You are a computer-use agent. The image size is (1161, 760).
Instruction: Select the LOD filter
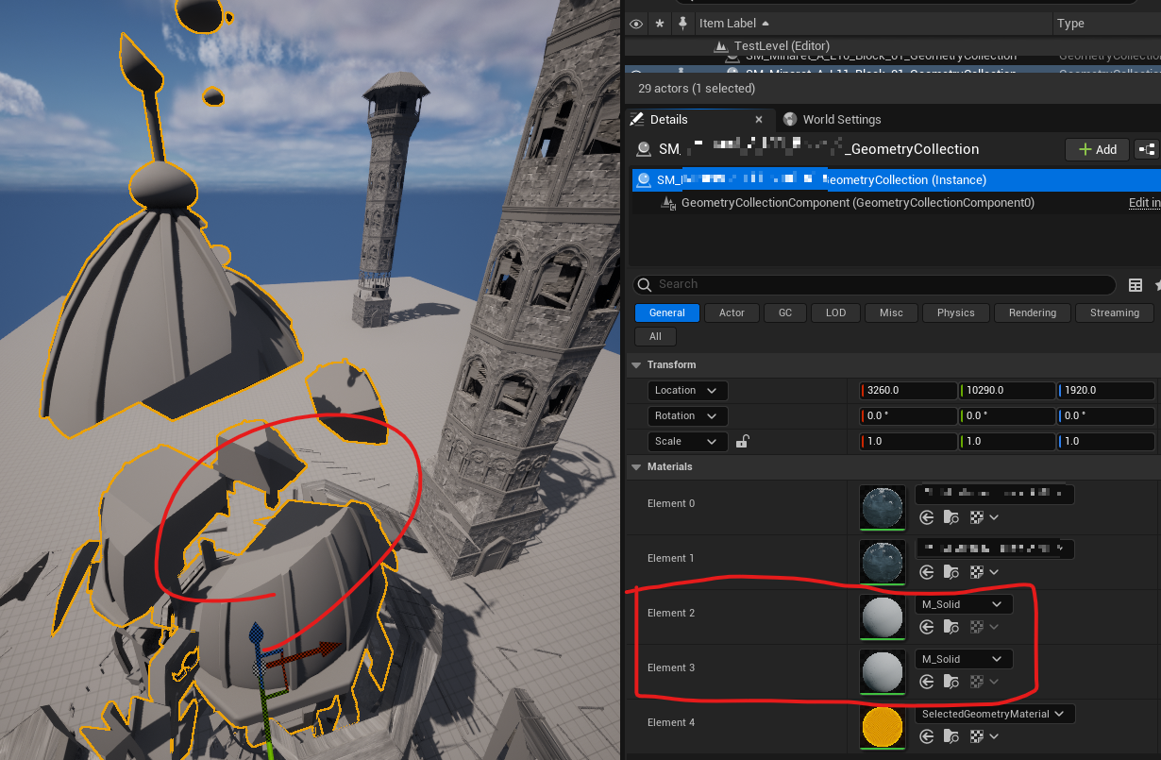click(x=835, y=312)
